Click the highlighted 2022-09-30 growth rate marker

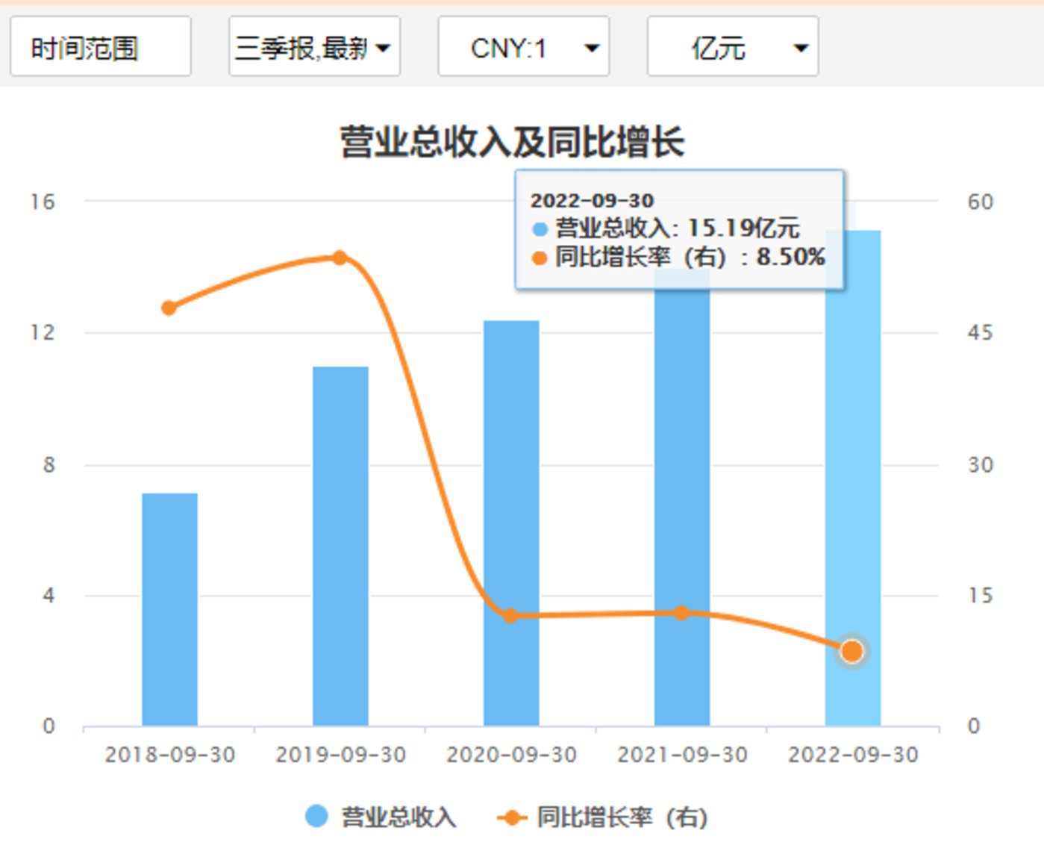coord(851,651)
